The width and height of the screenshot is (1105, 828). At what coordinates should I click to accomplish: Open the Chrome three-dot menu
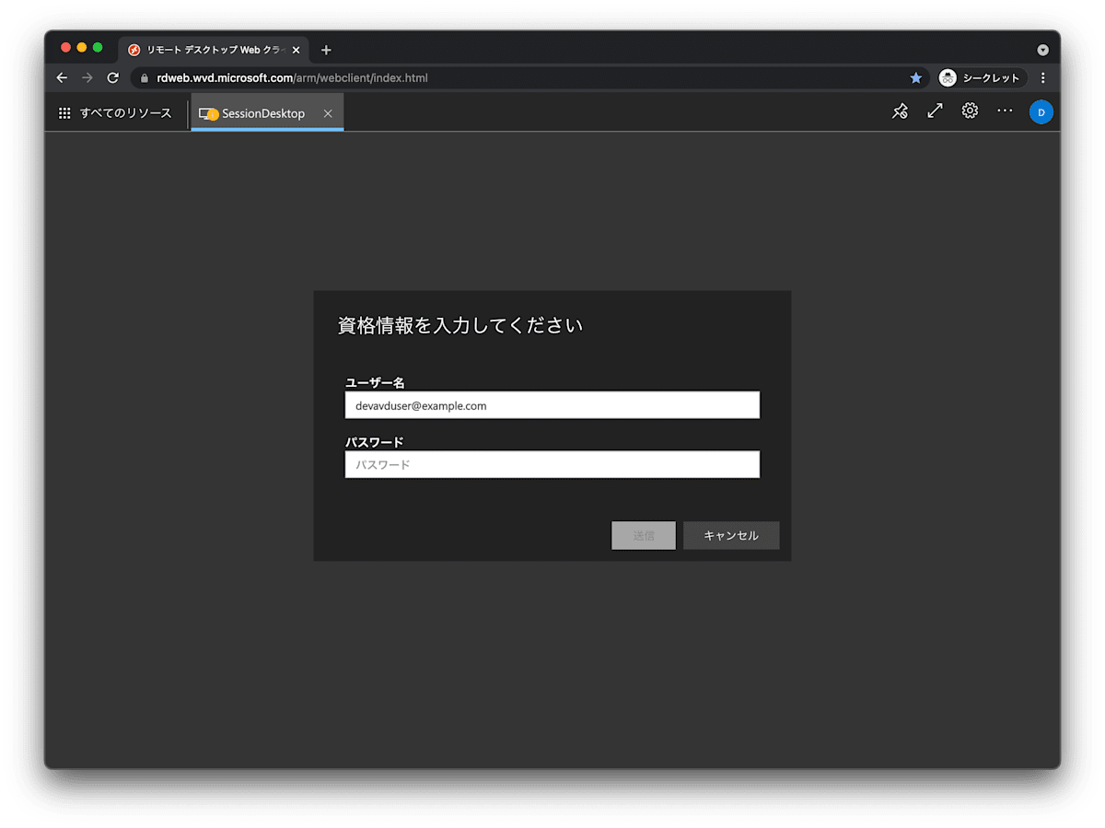tap(1043, 78)
